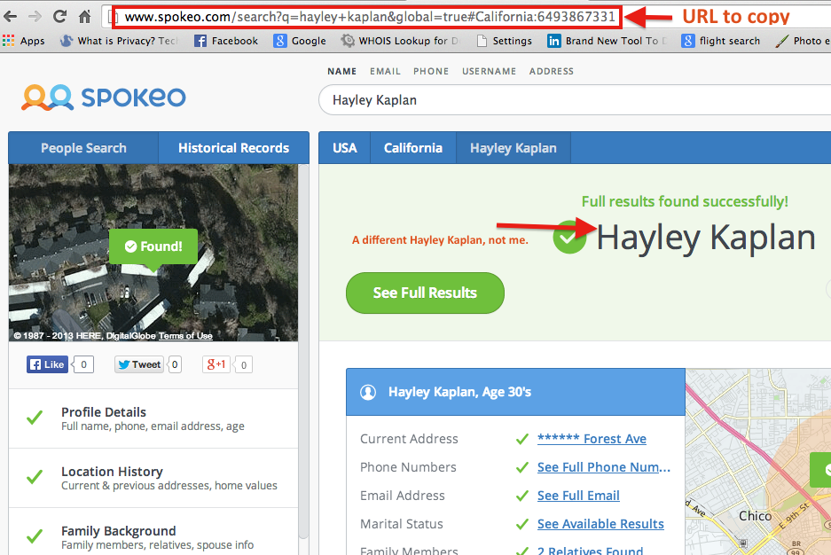Viewport: 831px width, 555px height.
Task: Open the map Terms of Use link
Action: (x=185, y=336)
